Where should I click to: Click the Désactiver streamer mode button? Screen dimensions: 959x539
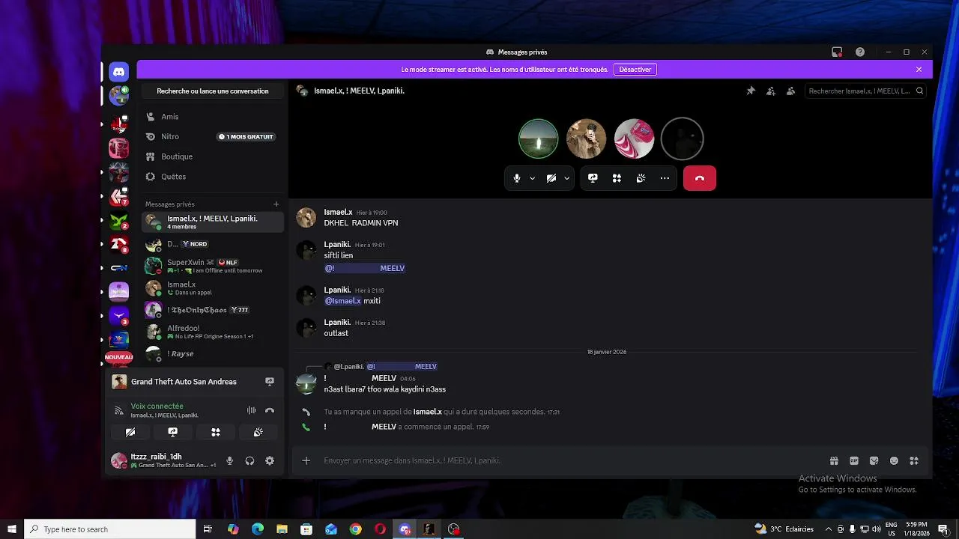635,70
